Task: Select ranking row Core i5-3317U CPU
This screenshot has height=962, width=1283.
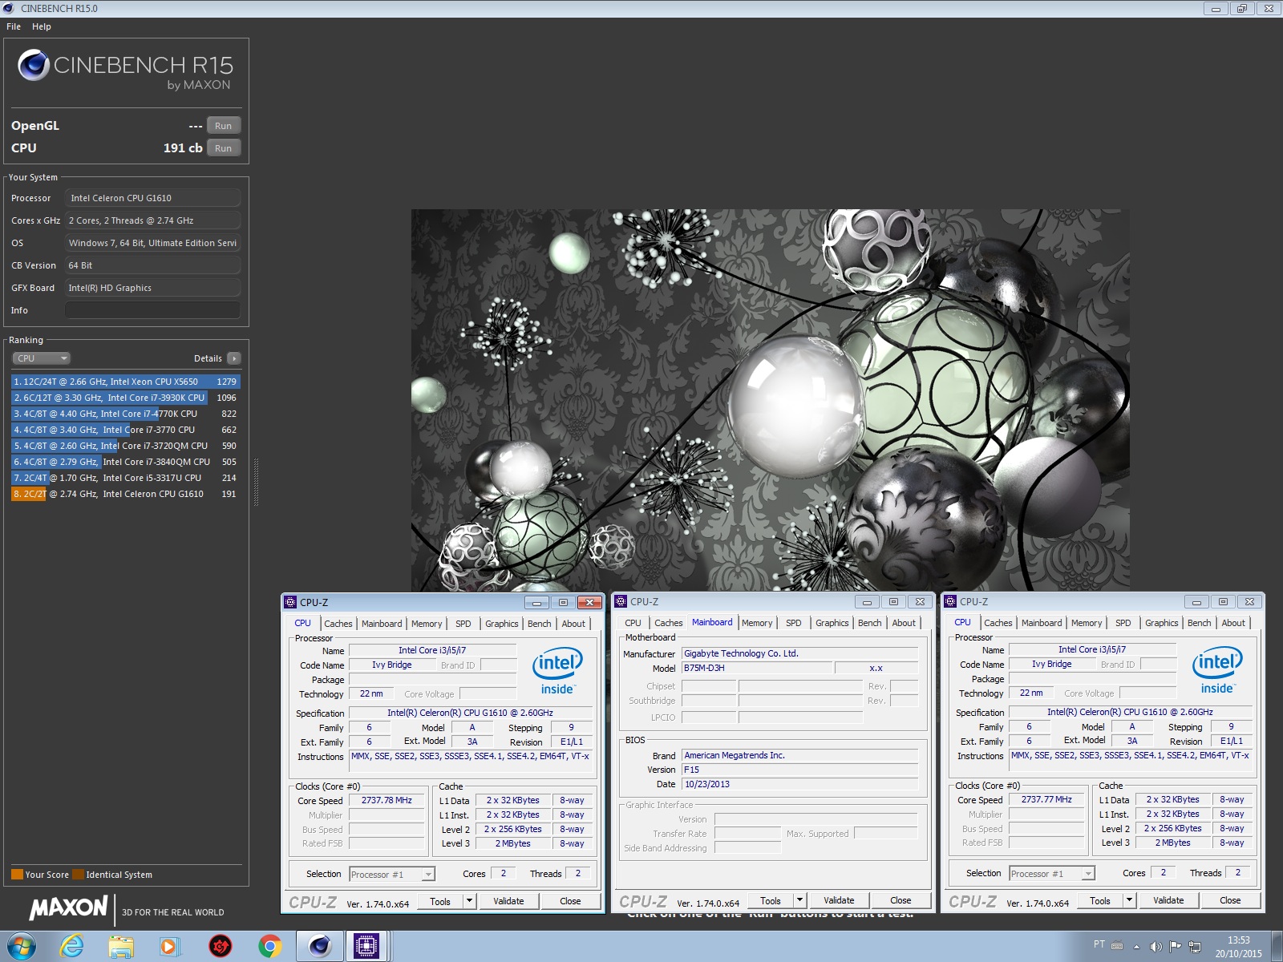Action: [126, 478]
